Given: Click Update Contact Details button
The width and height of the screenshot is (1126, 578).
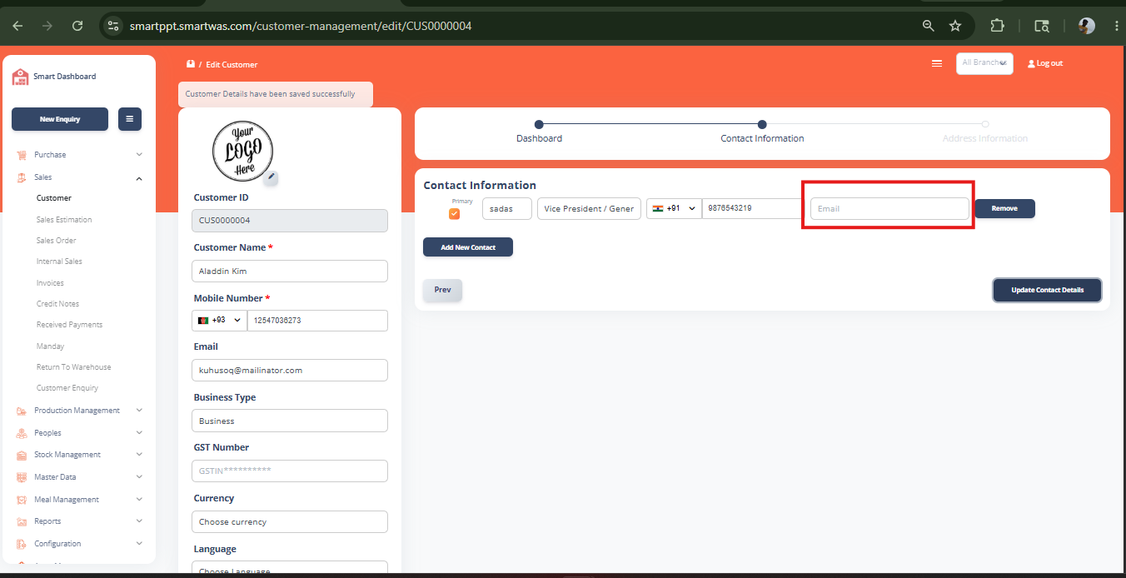Looking at the screenshot, I should click(x=1048, y=290).
